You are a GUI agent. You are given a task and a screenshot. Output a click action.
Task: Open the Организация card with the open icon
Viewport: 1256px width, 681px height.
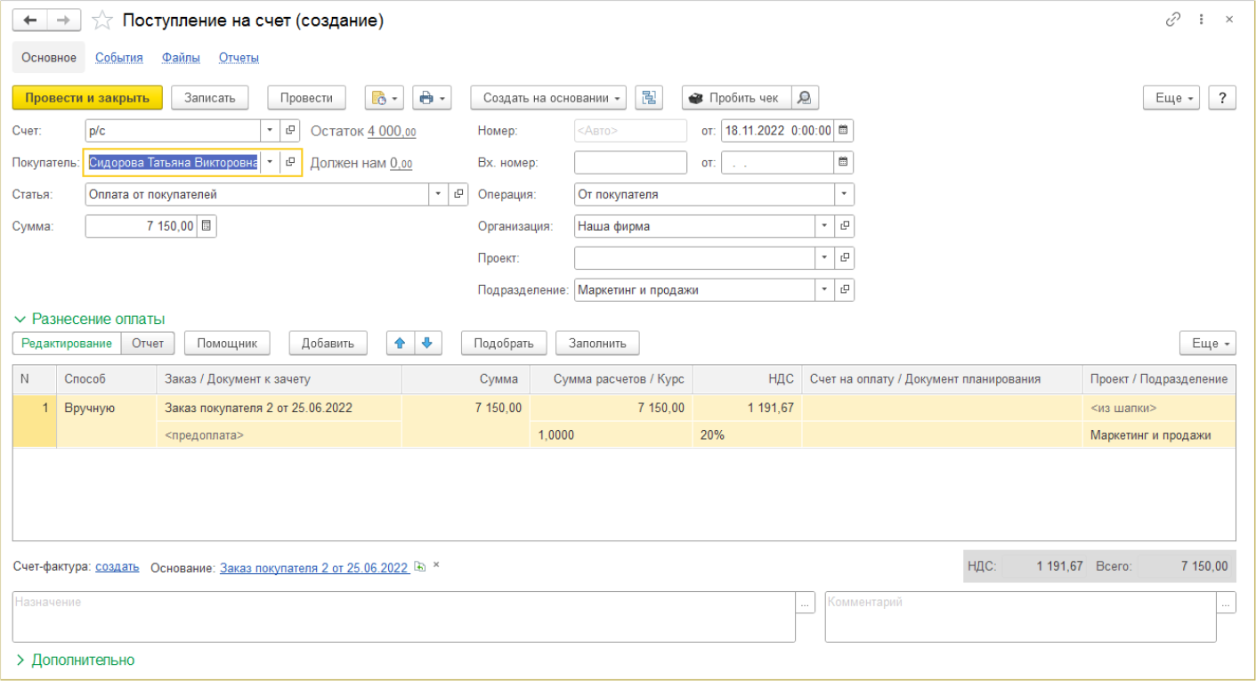(x=845, y=226)
